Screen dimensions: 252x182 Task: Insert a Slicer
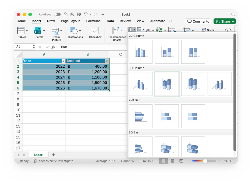208,30
